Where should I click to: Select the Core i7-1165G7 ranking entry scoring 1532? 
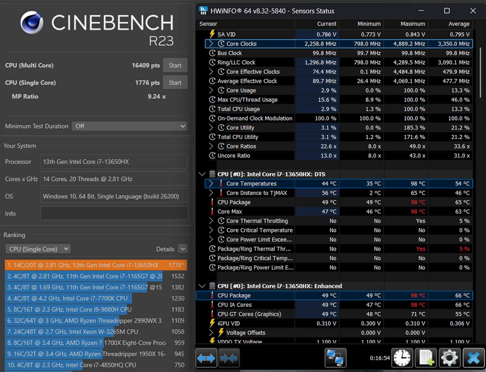(x=96, y=276)
